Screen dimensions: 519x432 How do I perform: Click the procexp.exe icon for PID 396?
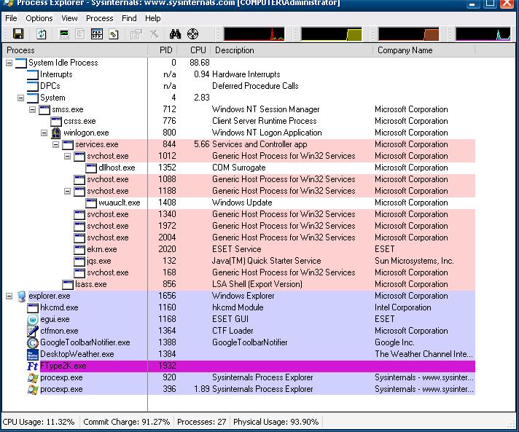coord(32,389)
